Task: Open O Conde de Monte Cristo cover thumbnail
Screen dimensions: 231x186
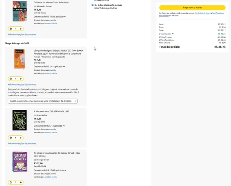Action: pyautogui.click(x=20, y=11)
